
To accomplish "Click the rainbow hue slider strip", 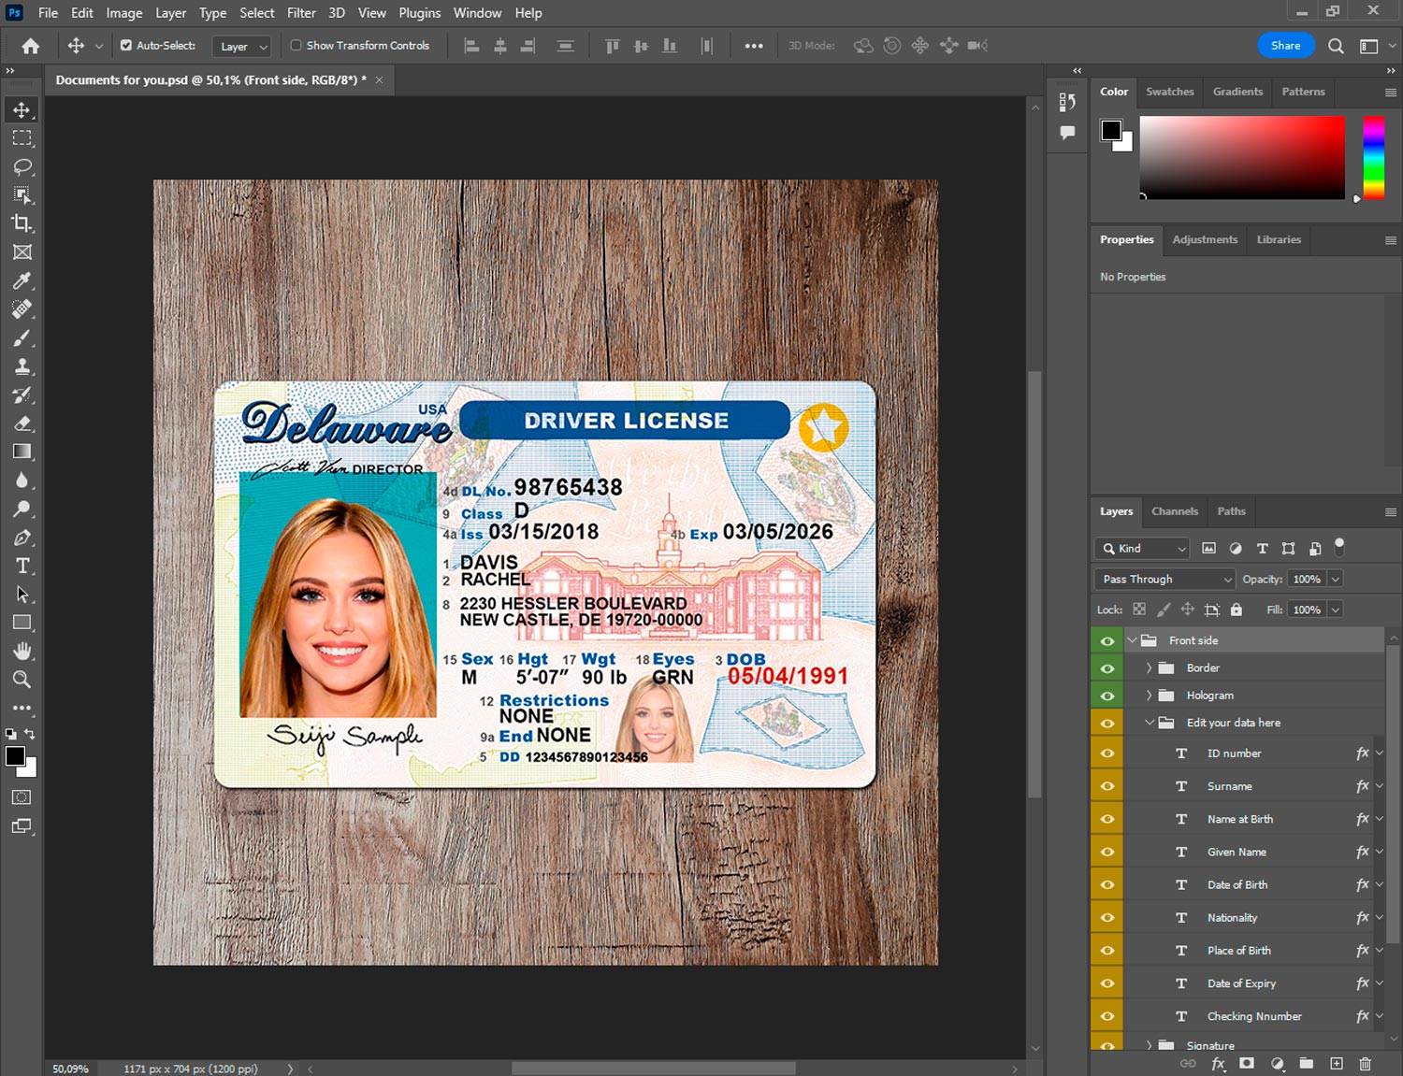I will [x=1373, y=157].
